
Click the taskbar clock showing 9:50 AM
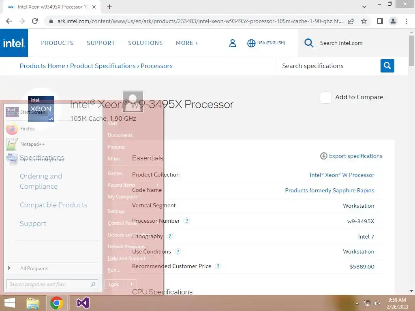click(397, 303)
